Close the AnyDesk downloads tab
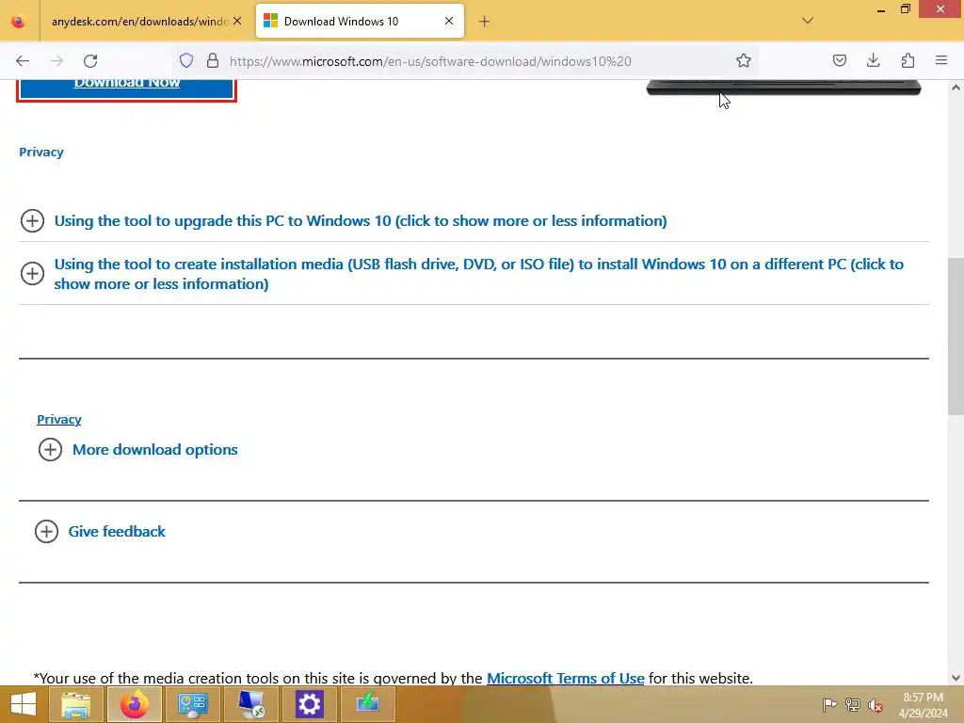The image size is (964, 723). 237,21
